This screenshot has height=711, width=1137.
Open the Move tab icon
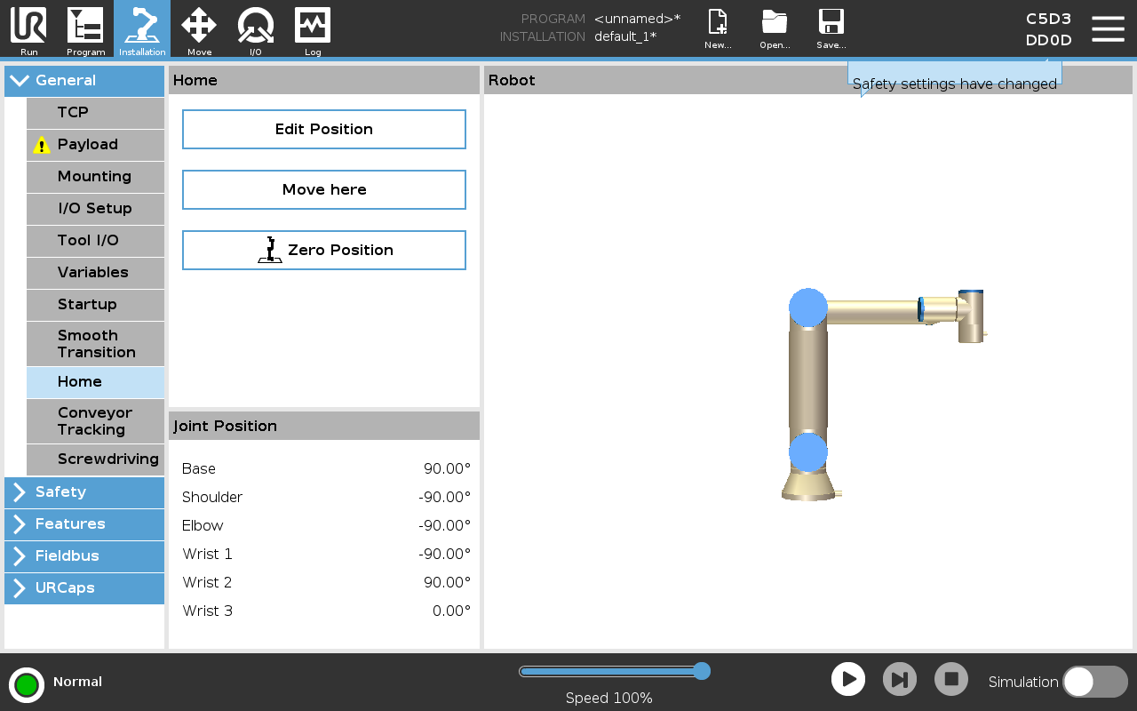(199, 28)
